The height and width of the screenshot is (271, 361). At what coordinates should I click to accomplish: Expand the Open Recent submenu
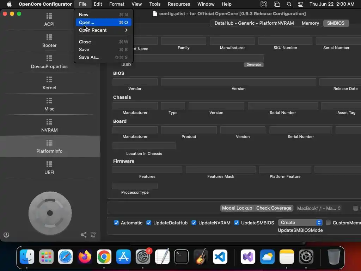point(103,30)
